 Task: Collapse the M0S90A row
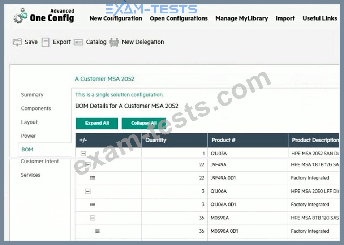[93, 218]
